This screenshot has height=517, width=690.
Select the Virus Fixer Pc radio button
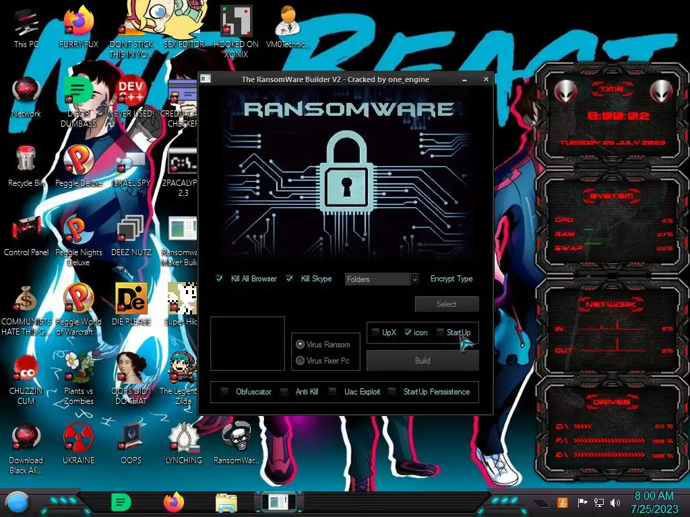click(x=301, y=361)
